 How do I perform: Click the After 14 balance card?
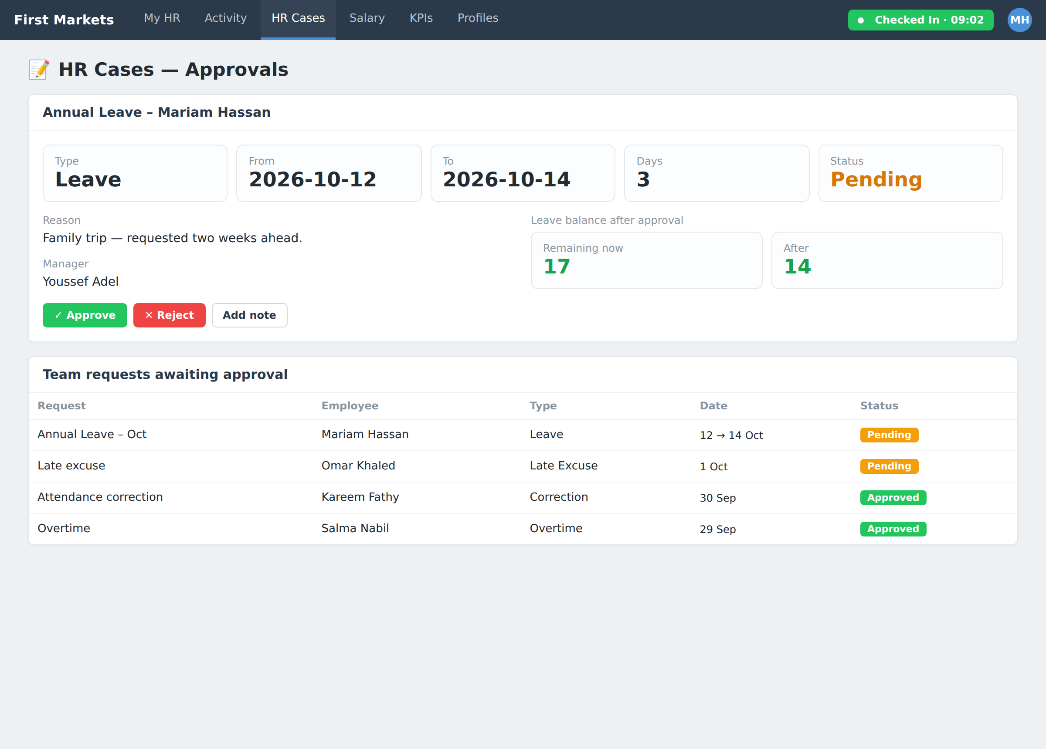click(887, 260)
